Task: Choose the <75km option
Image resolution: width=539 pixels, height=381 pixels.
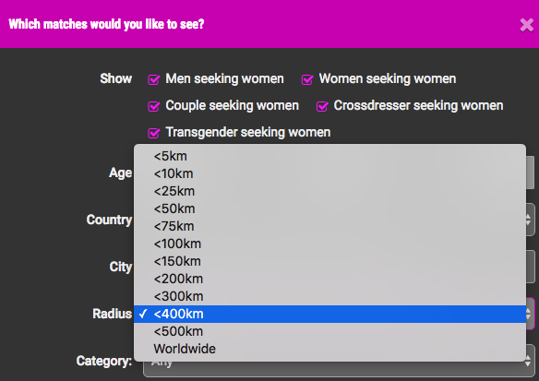Action: pos(329,226)
